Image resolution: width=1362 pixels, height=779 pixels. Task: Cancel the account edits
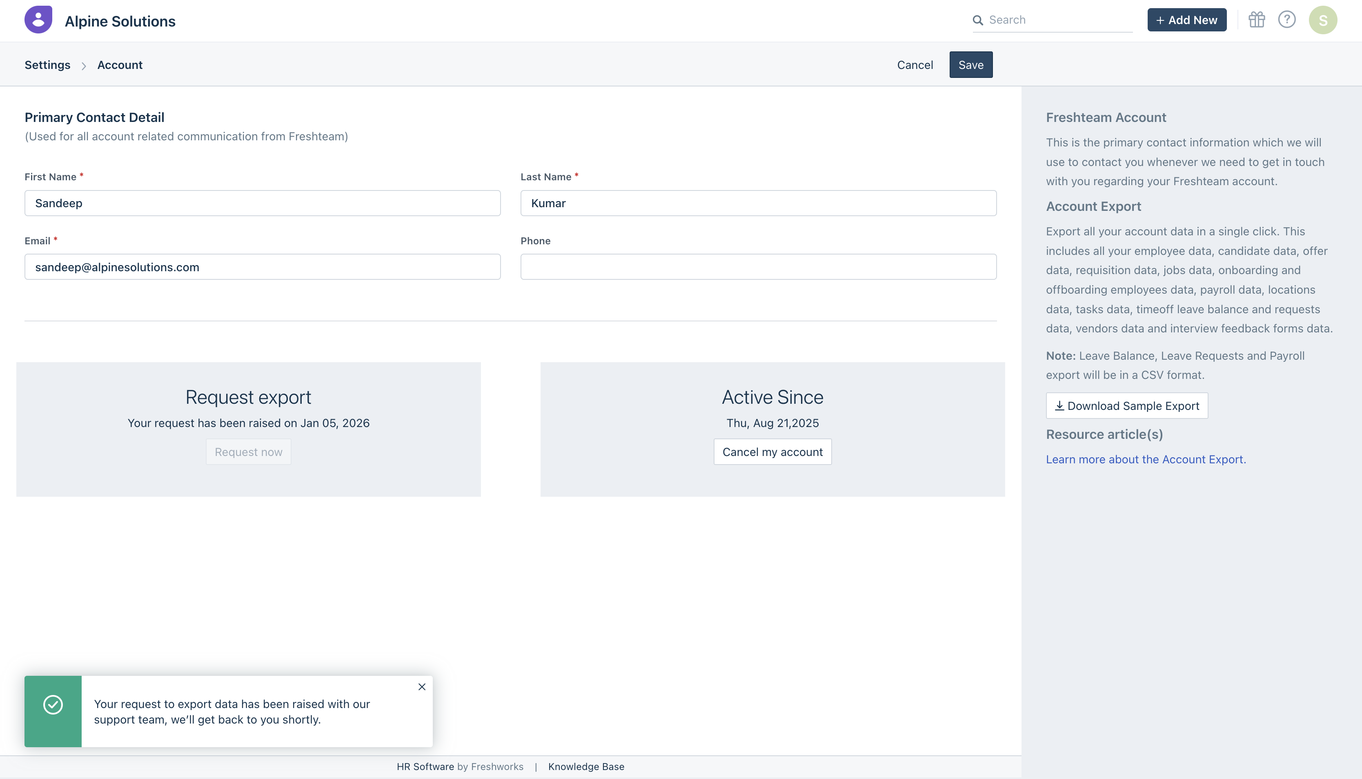pyautogui.click(x=914, y=65)
